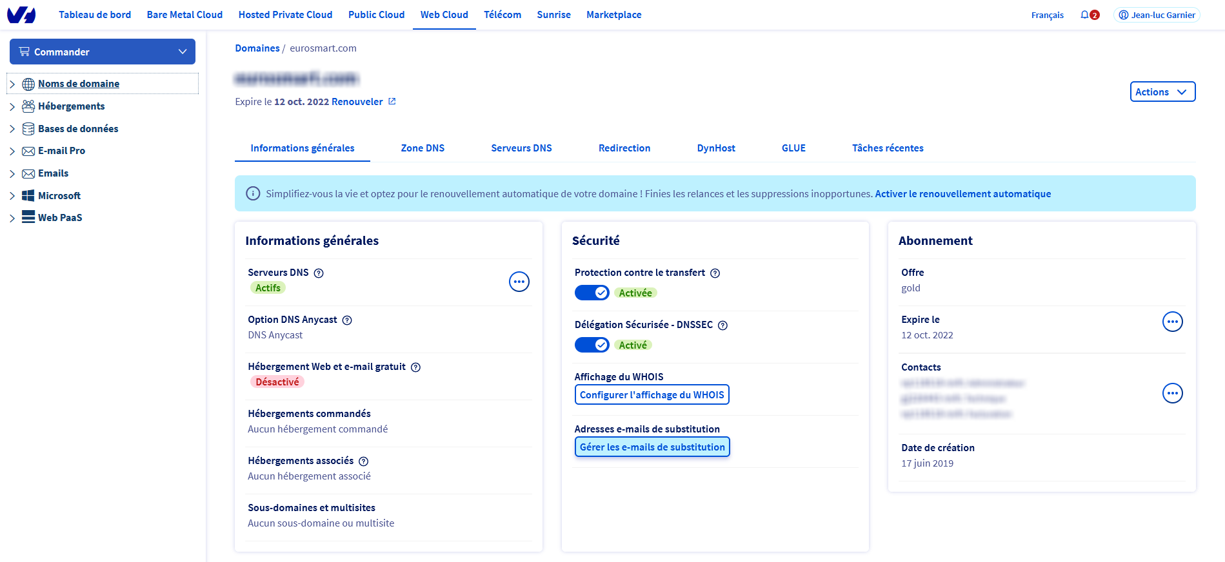Expand the Bases de données section
The height and width of the screenshot is (562, 1225).
(12, 129)
